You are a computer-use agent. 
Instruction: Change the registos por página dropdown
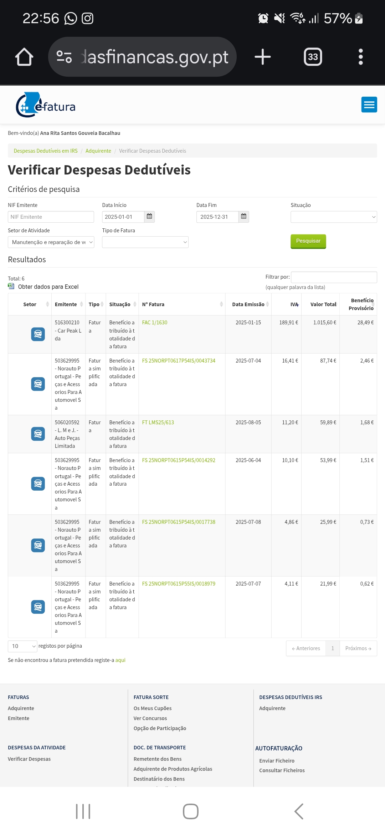pyautogui.click(x=22, y=646)
